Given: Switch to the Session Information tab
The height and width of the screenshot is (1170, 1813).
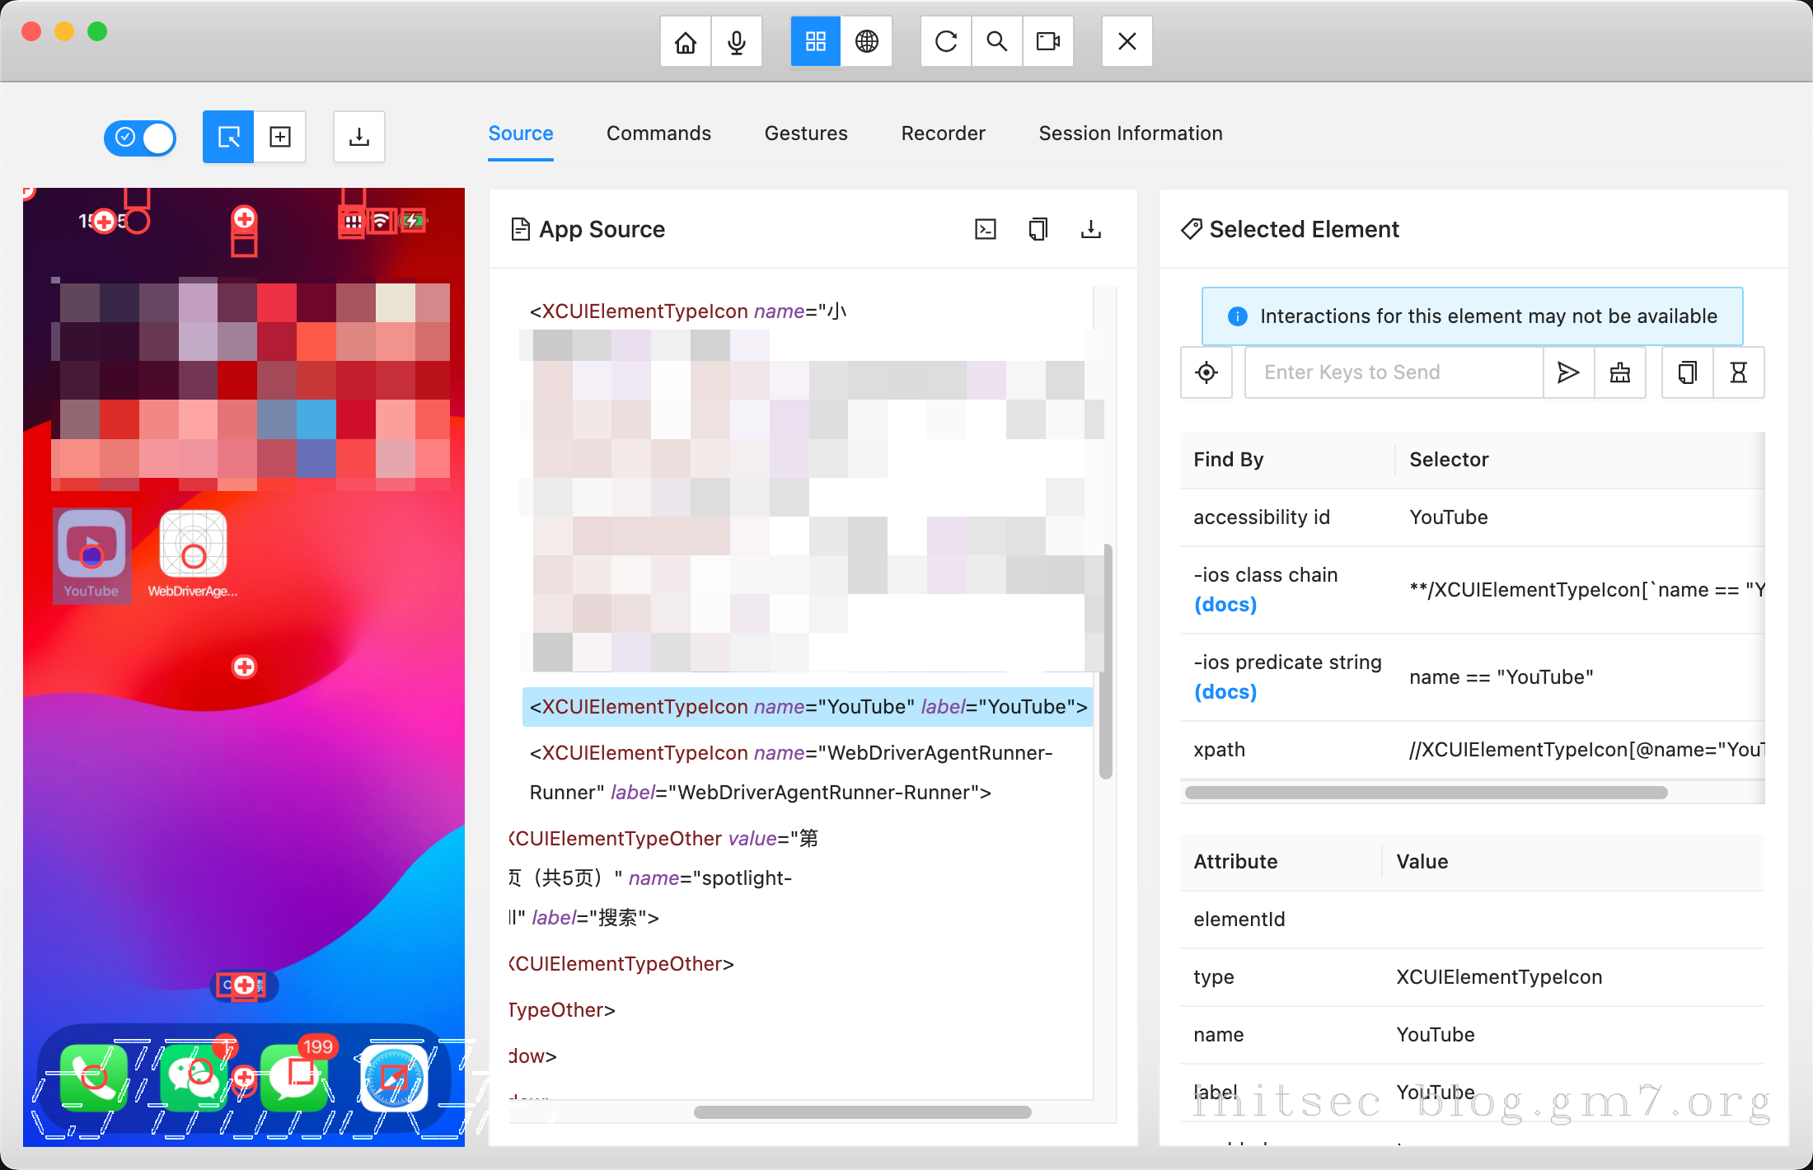Looking at the screenshot, I should pos(1130,133).
